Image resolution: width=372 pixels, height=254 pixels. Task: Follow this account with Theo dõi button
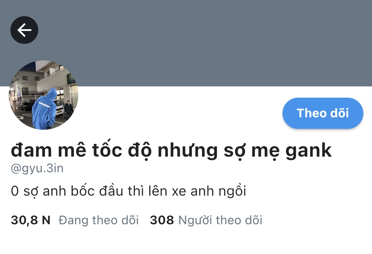click(x=323, y=113)
